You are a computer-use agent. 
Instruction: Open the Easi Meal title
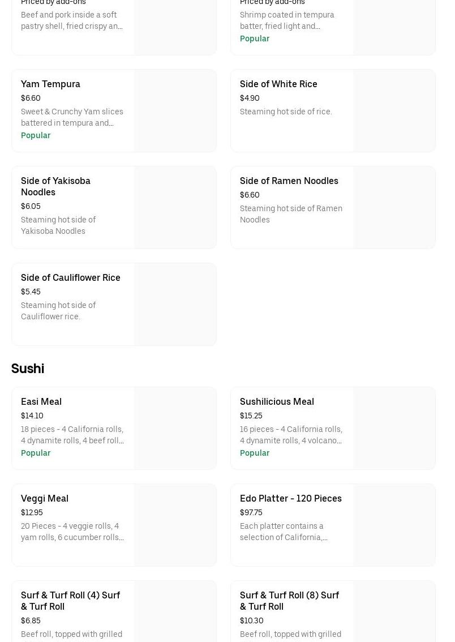pyautogui.click(x=41, y=401)
